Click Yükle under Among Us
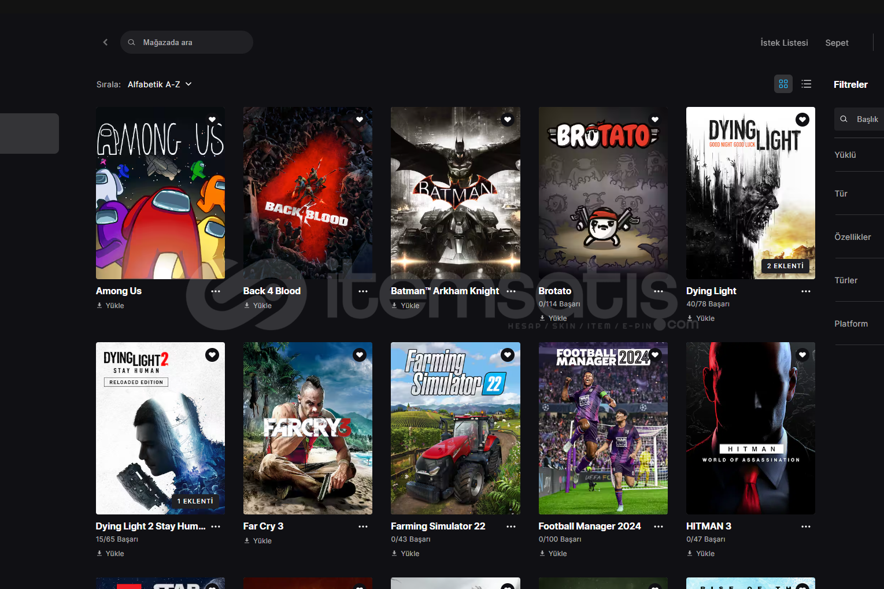Viewport: 884px width, 589px height. coord(110,306)
